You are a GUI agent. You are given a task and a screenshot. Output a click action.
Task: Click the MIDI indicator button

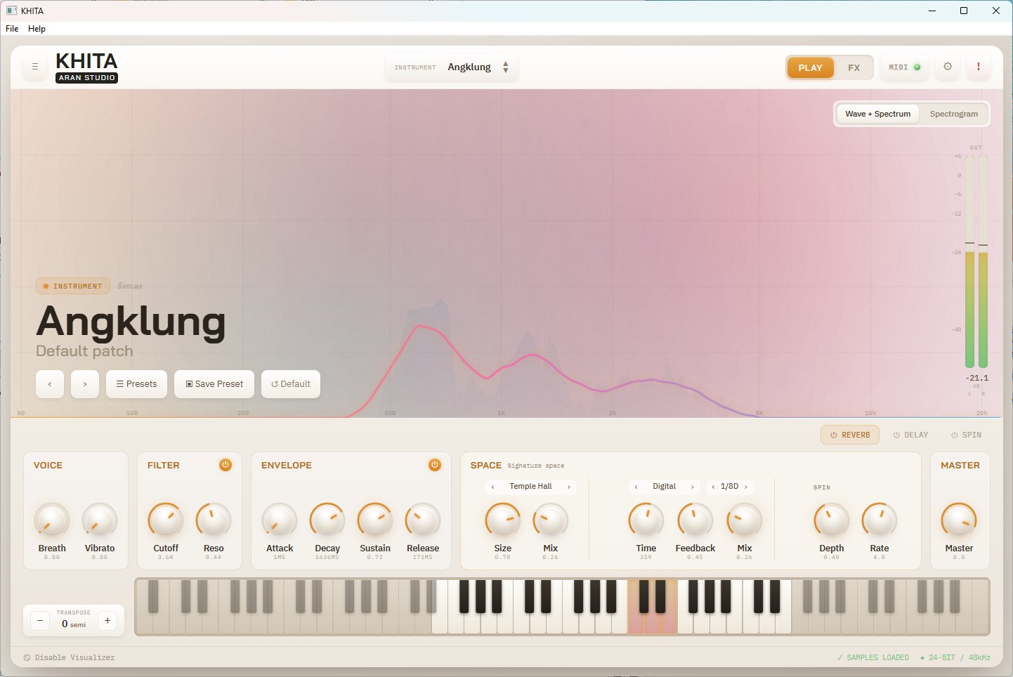tap(904, 67)
